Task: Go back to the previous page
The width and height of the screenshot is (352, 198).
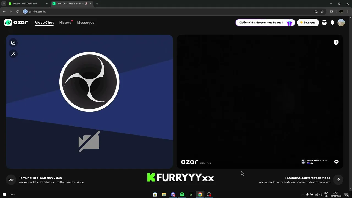Action: tap(4, 12)
